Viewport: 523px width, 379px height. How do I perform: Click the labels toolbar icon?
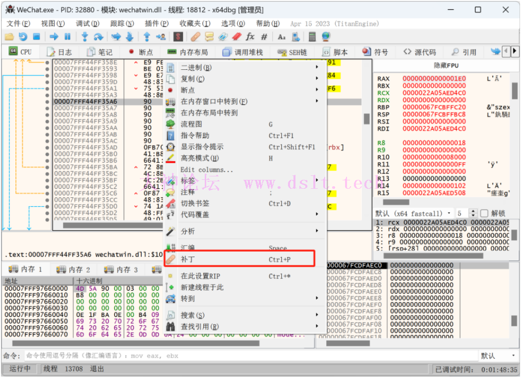point(223,37)
